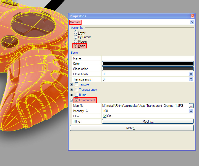Open the black Color swatch
The height and width of the screenshot is (166, 199).
click(148, 64)
